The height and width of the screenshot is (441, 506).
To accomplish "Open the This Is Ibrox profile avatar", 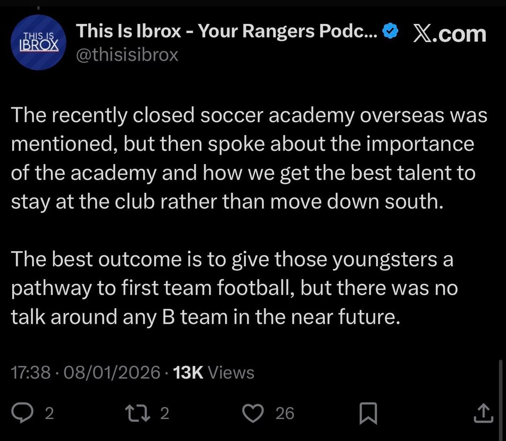I will pos(38,42).
